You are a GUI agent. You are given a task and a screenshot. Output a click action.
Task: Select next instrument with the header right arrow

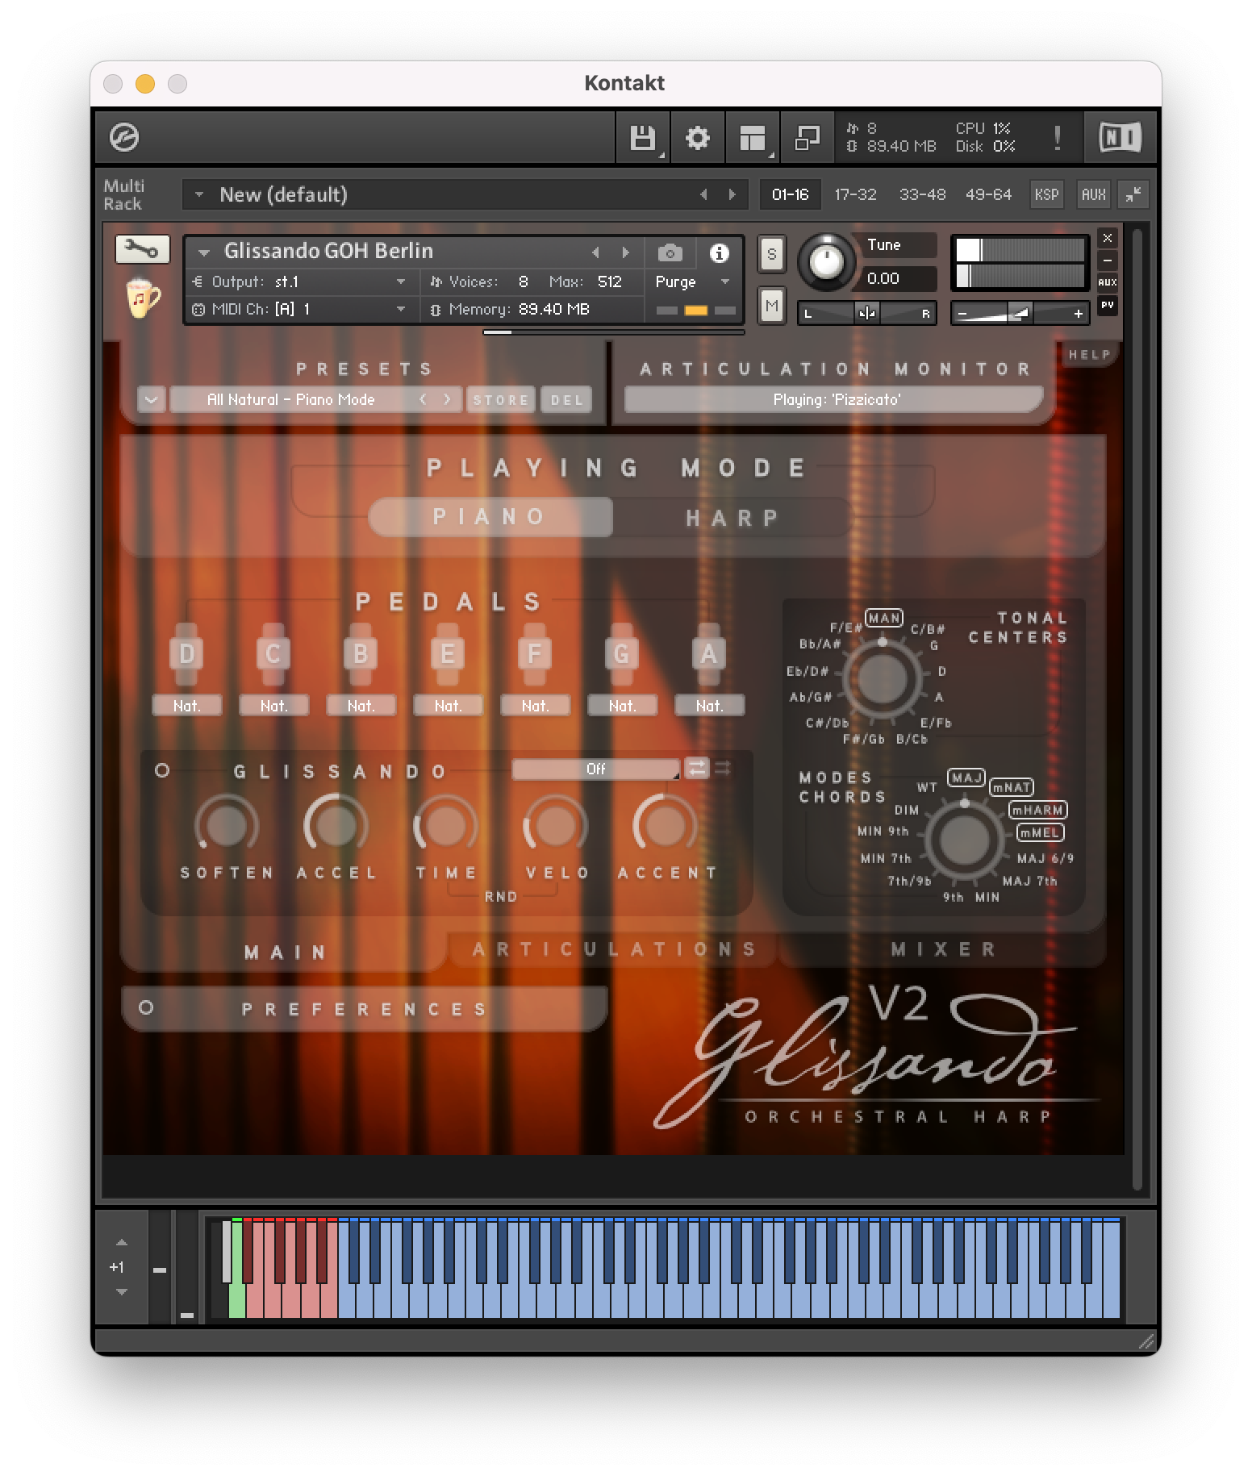pyautogui.click(x=625, y=252)
